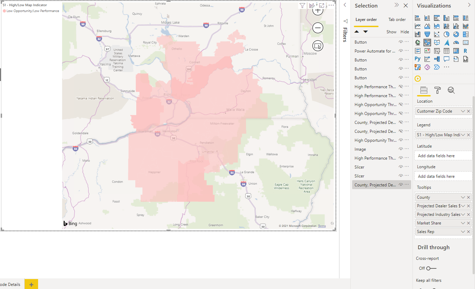This screenshot has height=289, width=475.
Task: Open Get more visuals ellipsis
Action: (x=447, y=67)
